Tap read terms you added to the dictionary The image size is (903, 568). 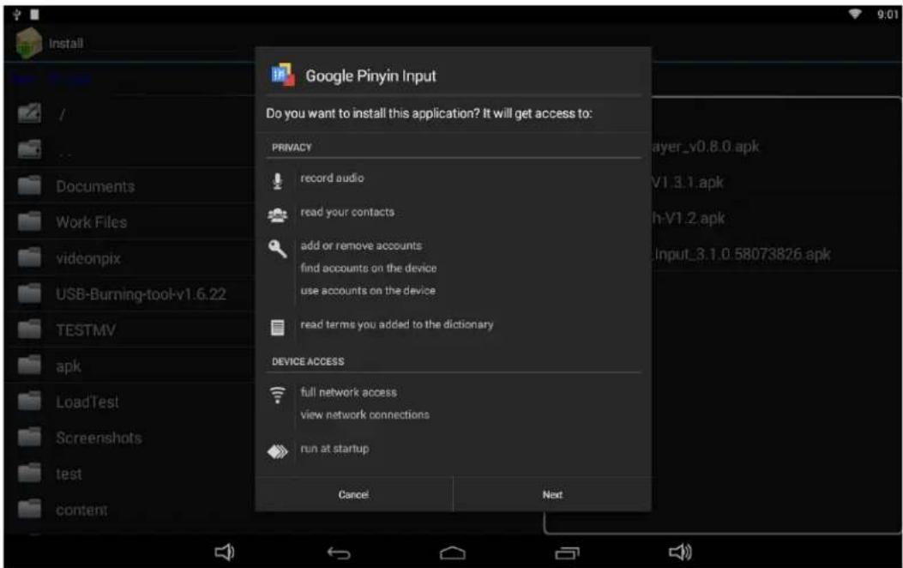397,324
